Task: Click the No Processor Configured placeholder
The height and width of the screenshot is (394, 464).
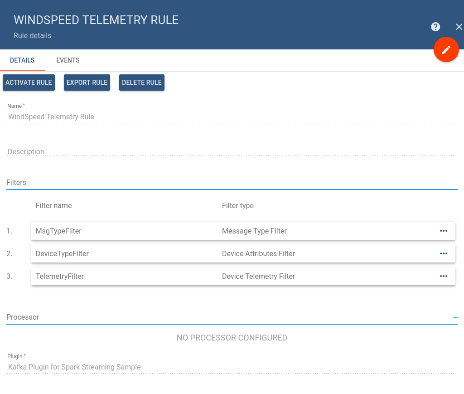Action: [x=232, y=338]
